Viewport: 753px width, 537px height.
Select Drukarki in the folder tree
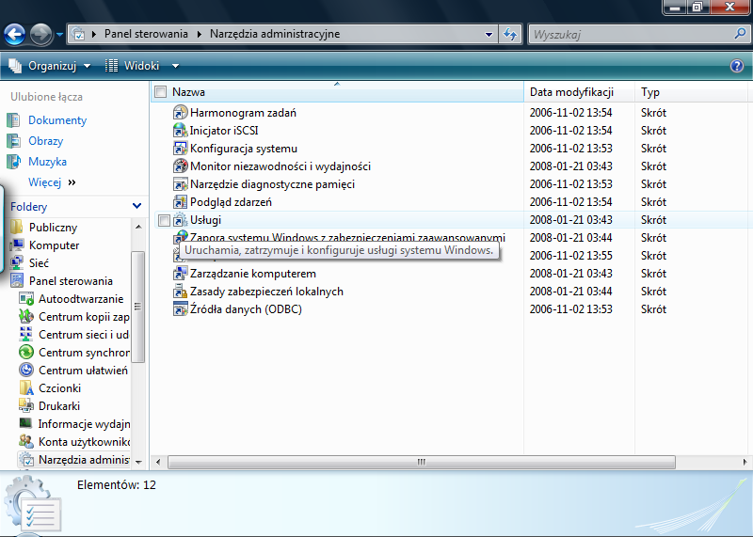(59, 406)
